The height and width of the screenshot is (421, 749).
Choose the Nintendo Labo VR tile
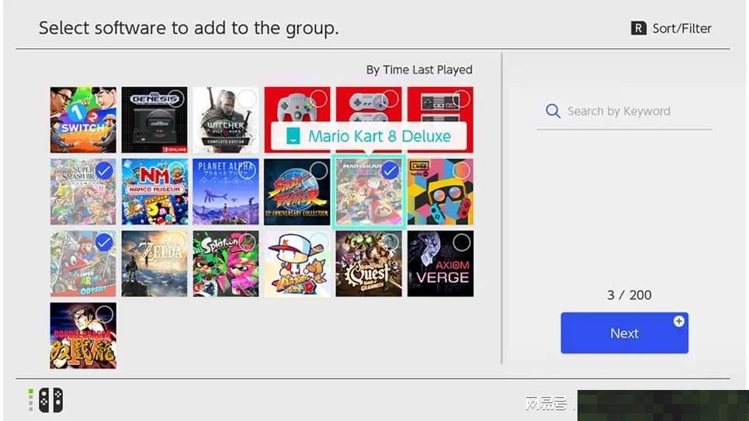tap(440, 192)
